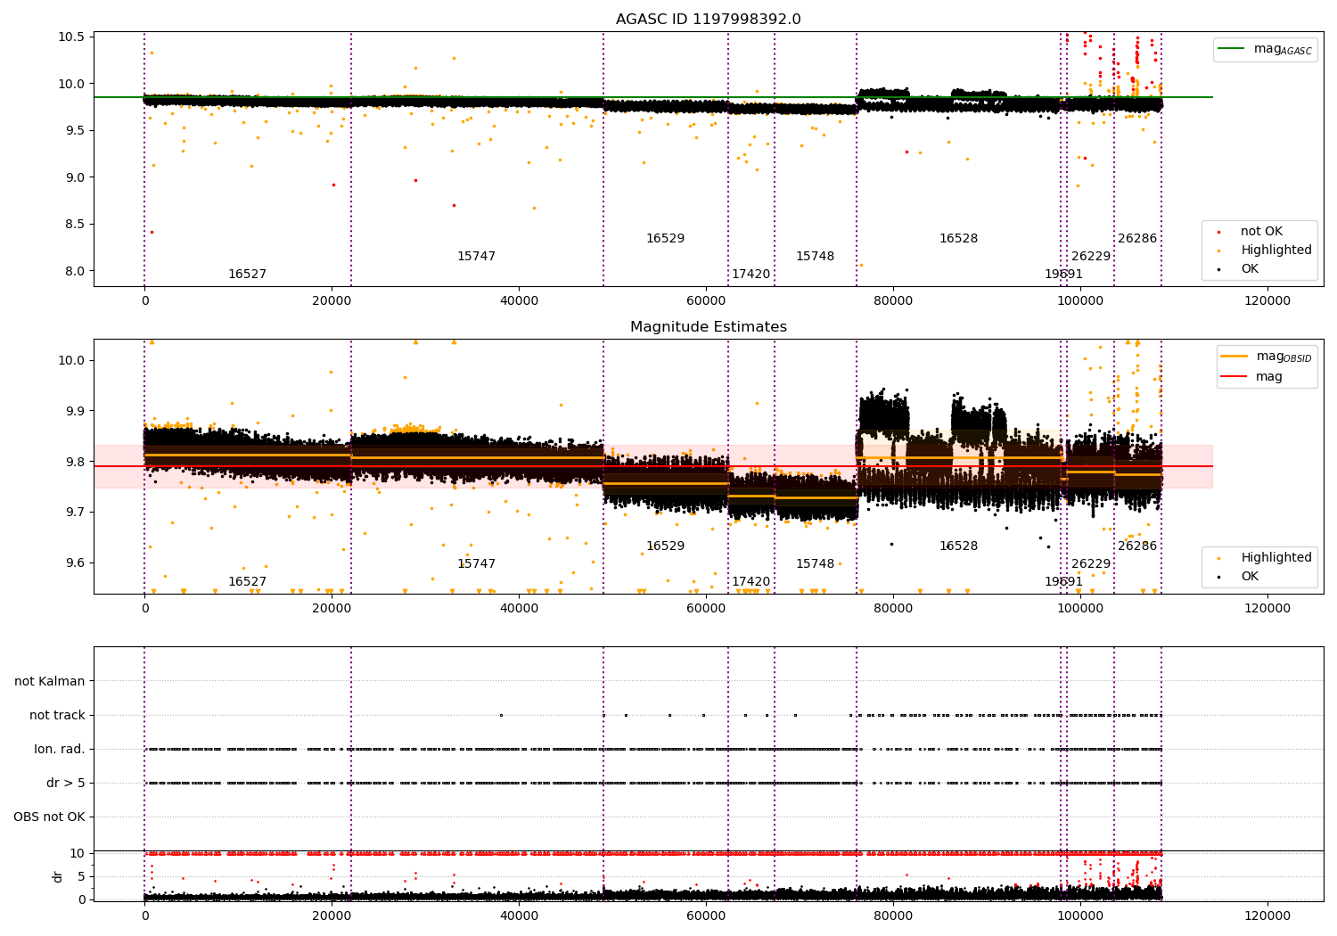
Task: Click the 5 tick on the dr axis
Action: (x=81, y=876)
